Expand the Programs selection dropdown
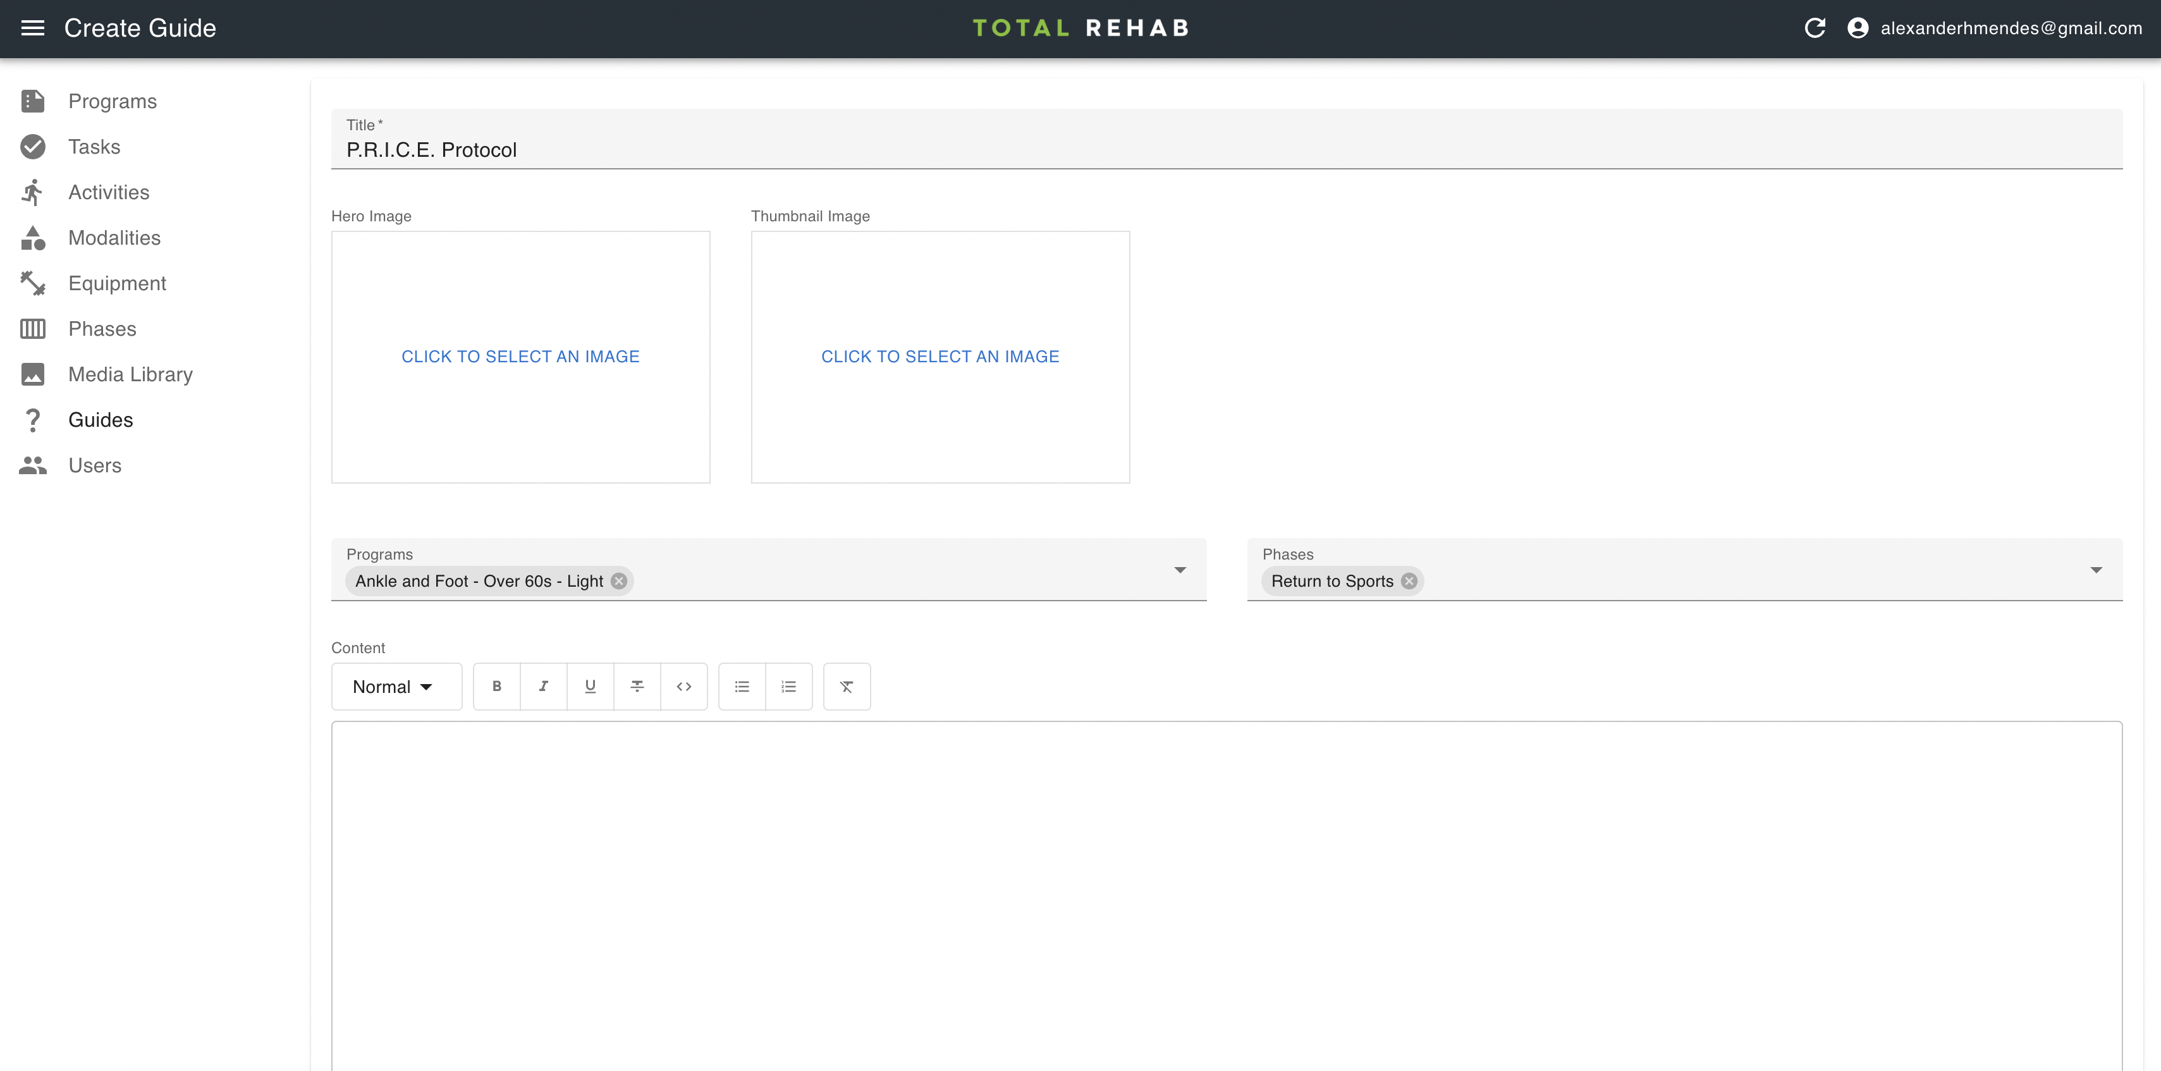This screenshot has width=2161, height=1071. click(1180, 570)
